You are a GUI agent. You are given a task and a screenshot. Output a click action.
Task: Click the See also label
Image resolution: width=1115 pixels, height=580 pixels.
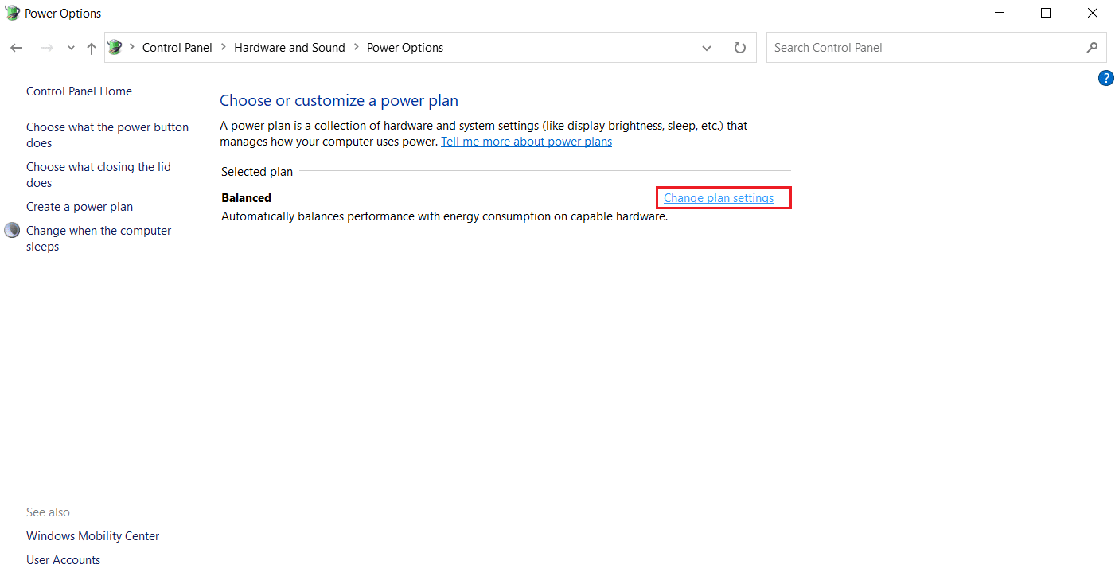click(x=48, y=512)
